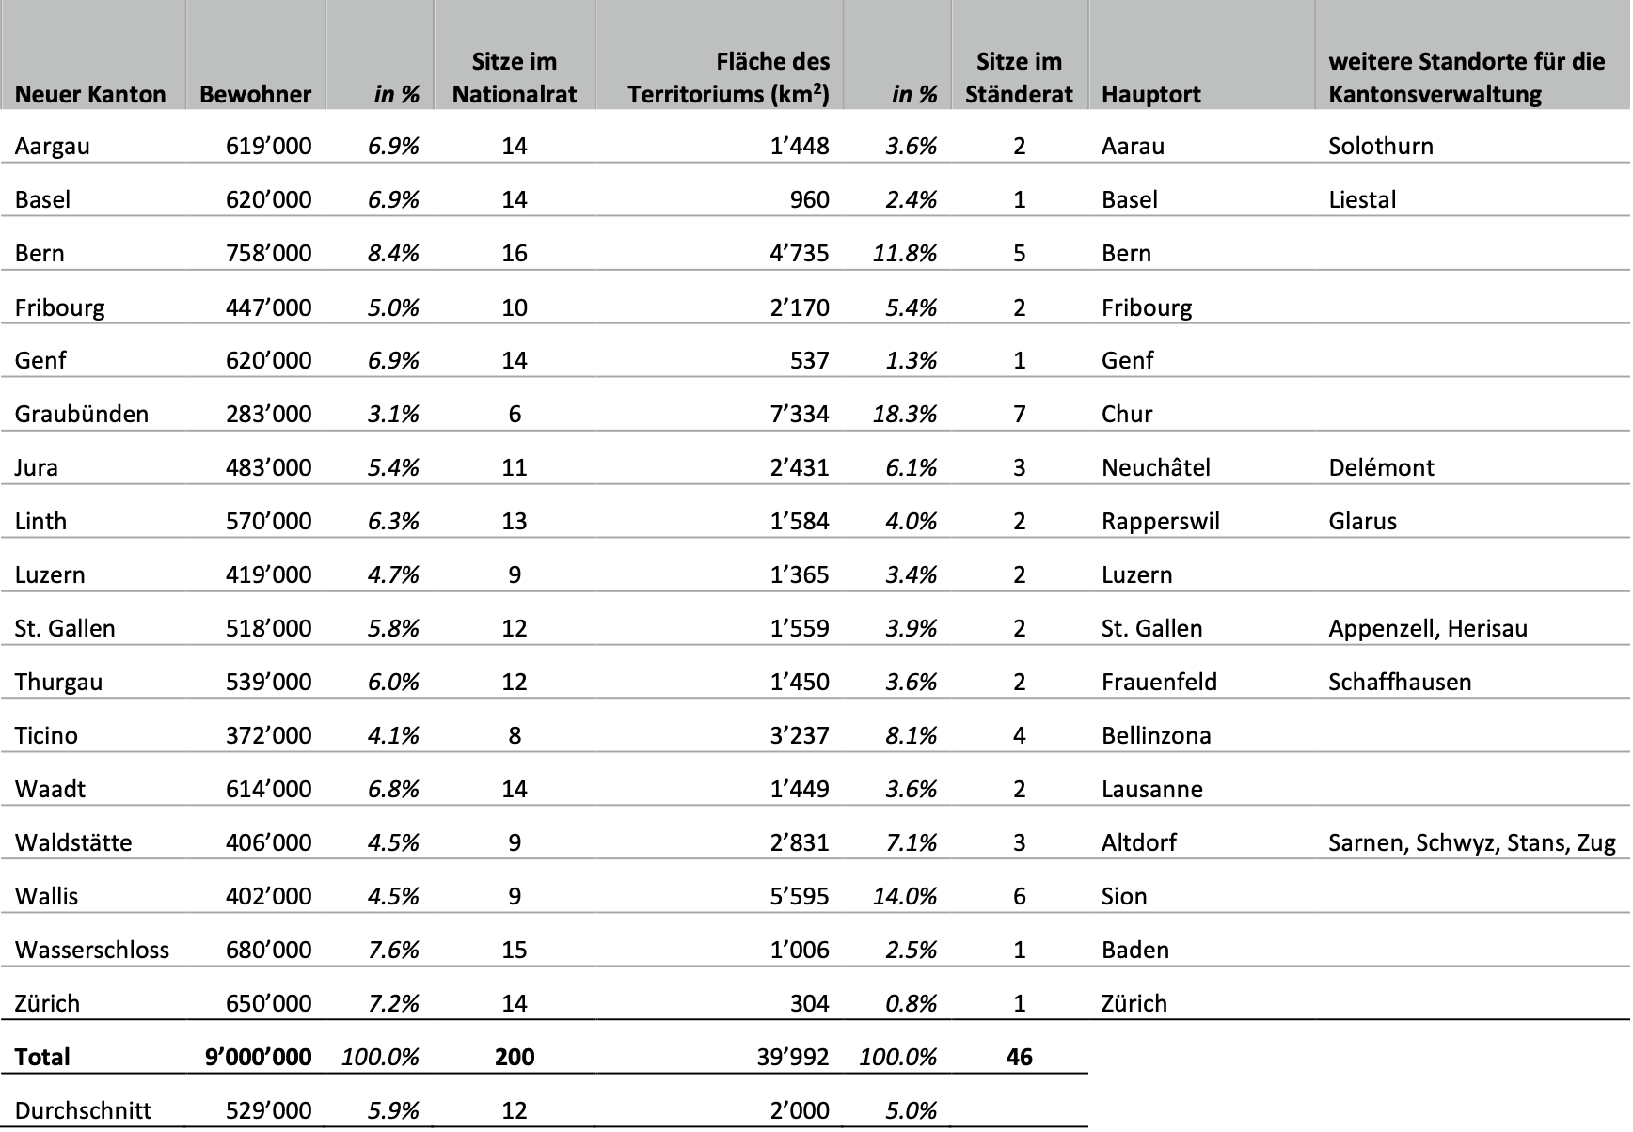Click the 'Bellinzona' Hauptort cell
1633x1132 pixels.
click(1156, 735)
